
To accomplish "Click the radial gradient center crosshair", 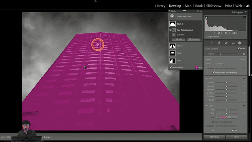I will click(x=98, y=45).
